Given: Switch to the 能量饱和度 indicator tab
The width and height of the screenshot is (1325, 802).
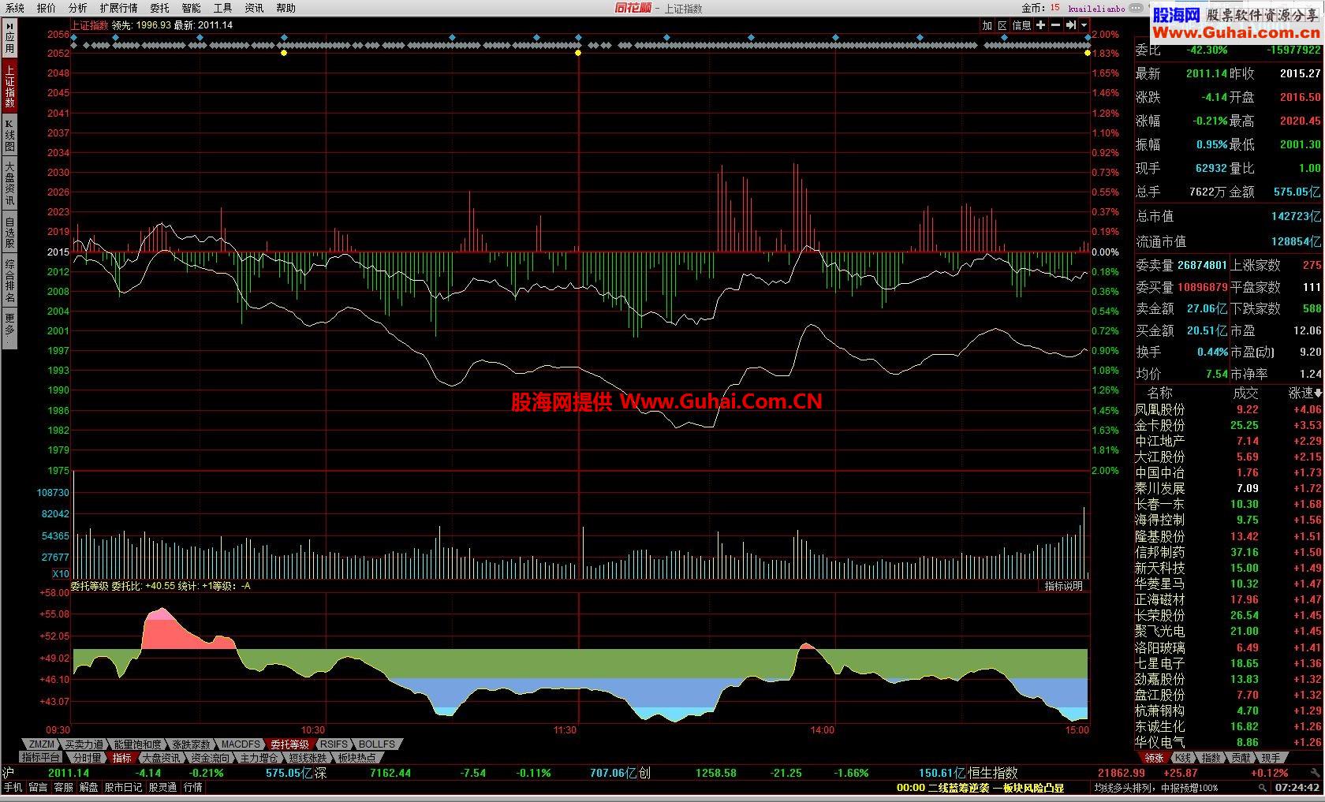Looking at the screenshot, I should tap(137, 744).
